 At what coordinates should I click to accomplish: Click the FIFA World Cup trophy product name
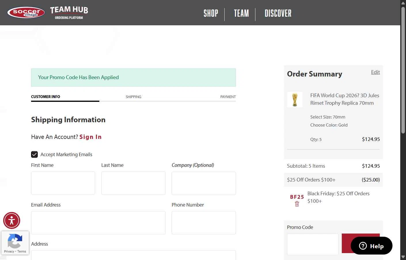point(345,99)
